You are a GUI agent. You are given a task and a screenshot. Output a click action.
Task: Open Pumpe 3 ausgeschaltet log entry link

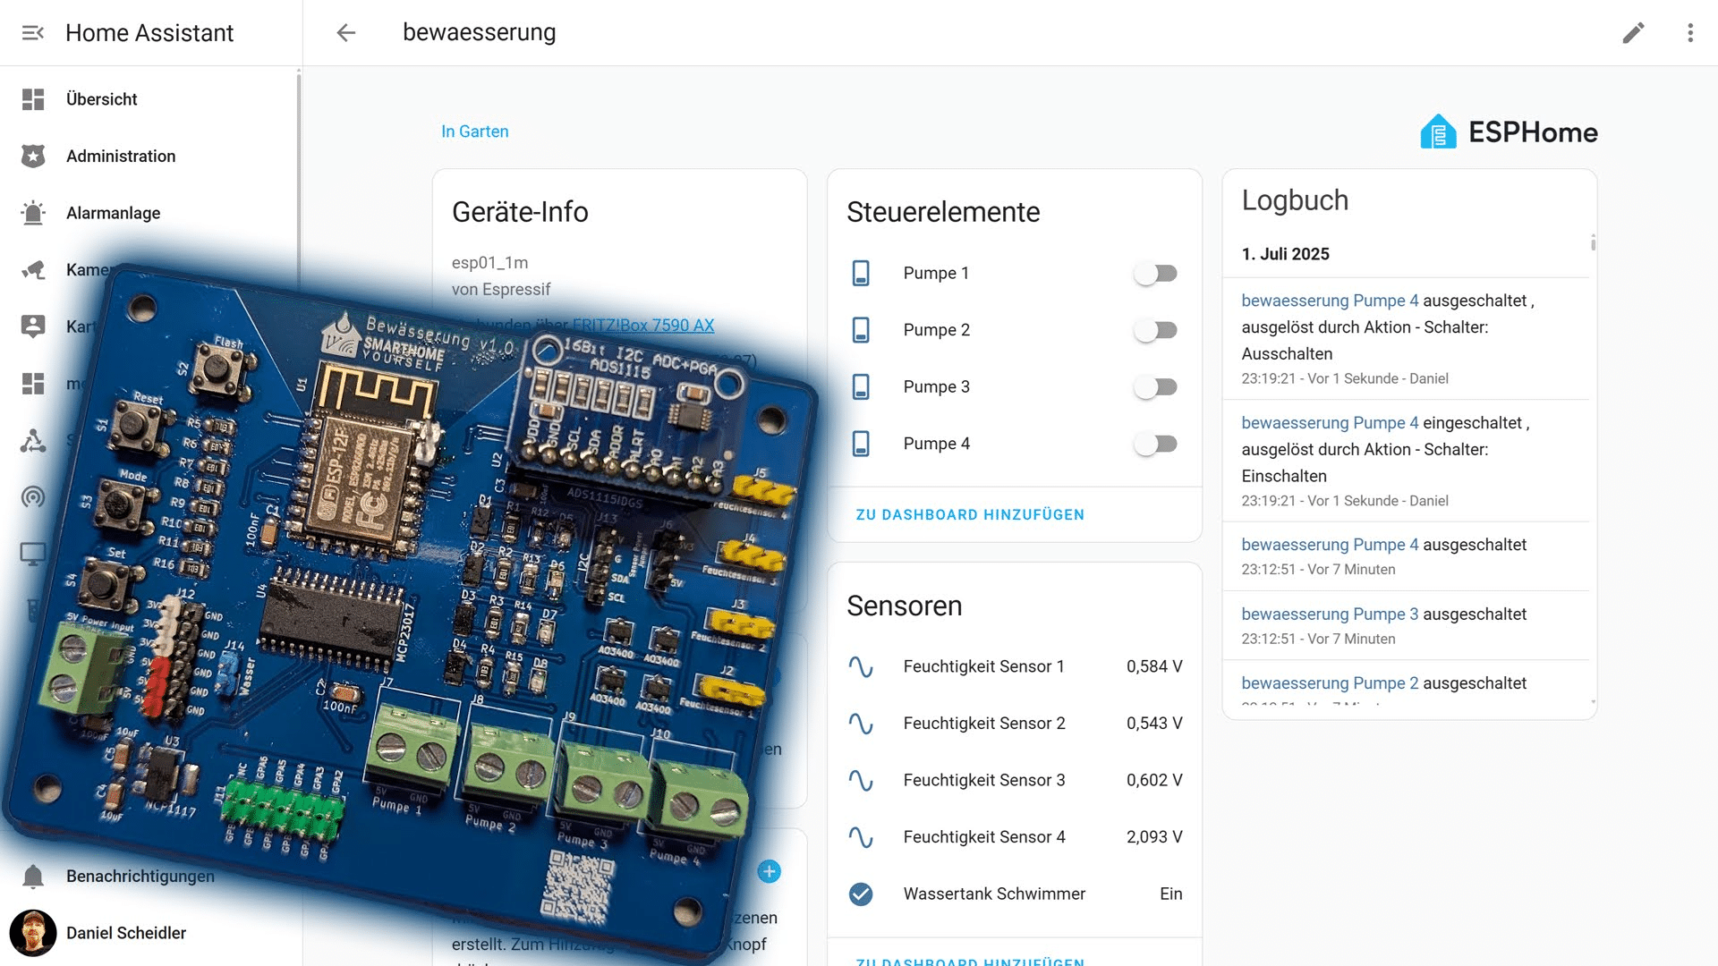tap(1330, 614)
